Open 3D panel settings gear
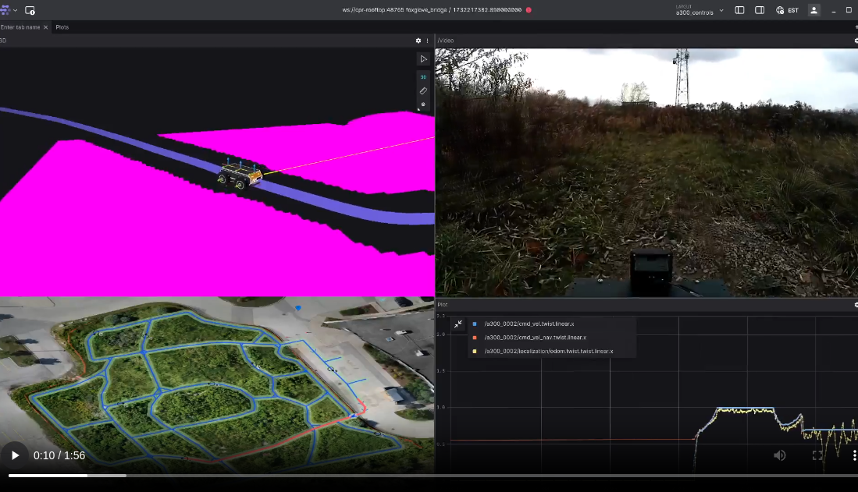The width and height of the screenshot is (858, 492). (x=418, y=41)
